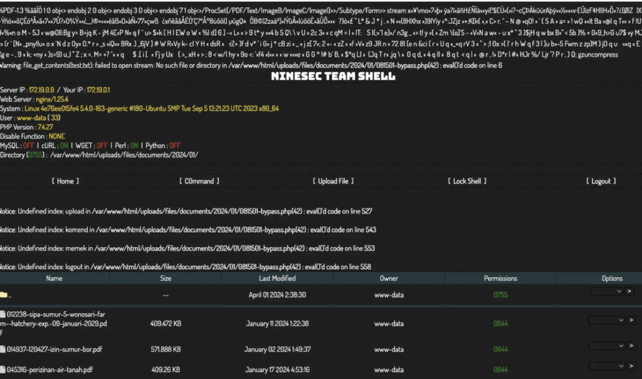Click the notice about undefined index memek
642x379 pixels.
187,248
